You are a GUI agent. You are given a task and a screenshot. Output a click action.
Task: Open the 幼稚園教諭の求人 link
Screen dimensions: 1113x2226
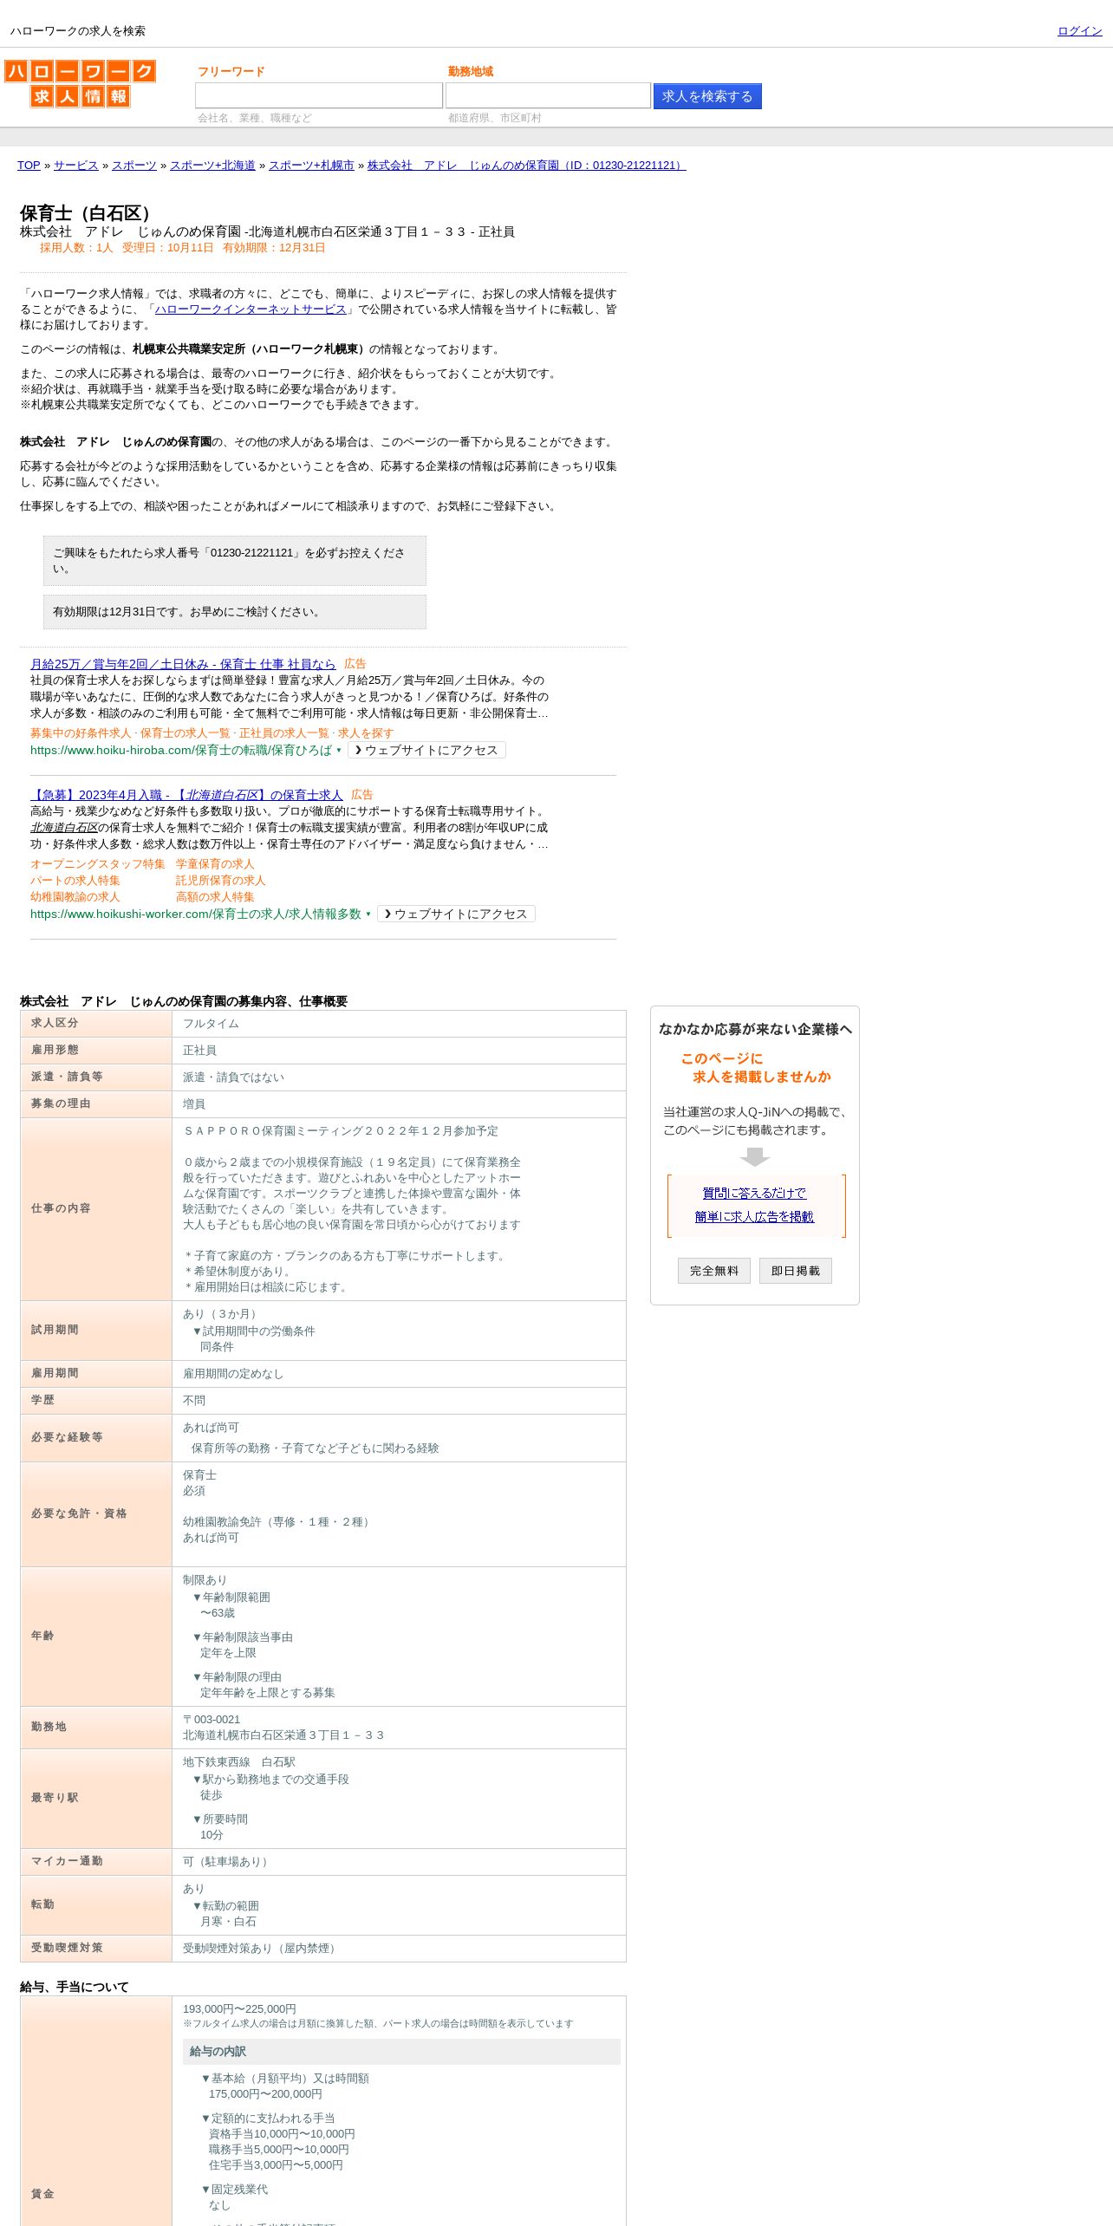click(x=75, y=897)
